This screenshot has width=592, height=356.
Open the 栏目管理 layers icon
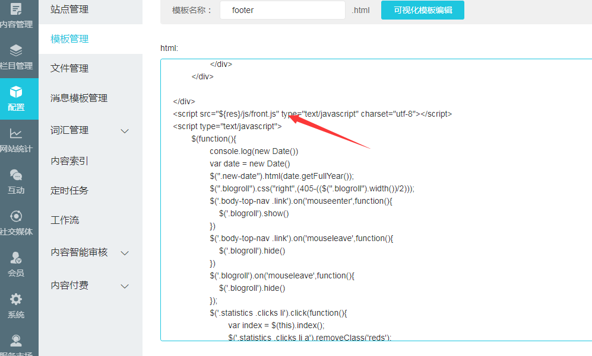[16, 50]
